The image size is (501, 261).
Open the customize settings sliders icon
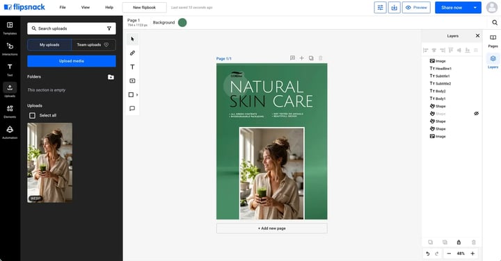click(x=380, y=8)
